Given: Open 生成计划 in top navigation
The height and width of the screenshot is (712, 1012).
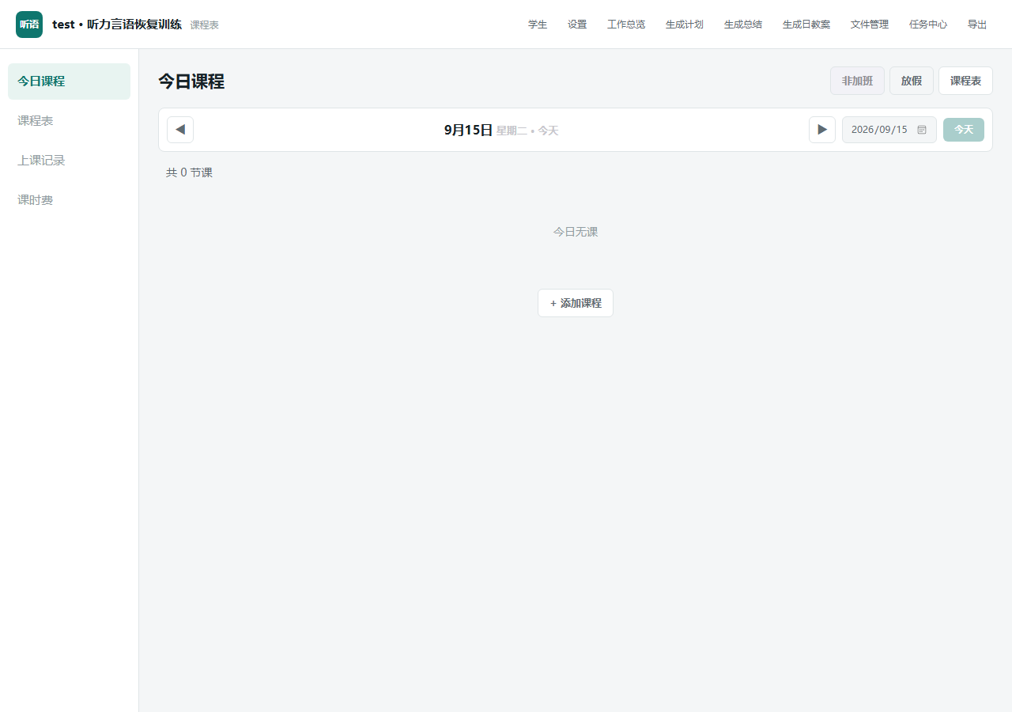Looking at the screenshot, I should tap(685, 25).
